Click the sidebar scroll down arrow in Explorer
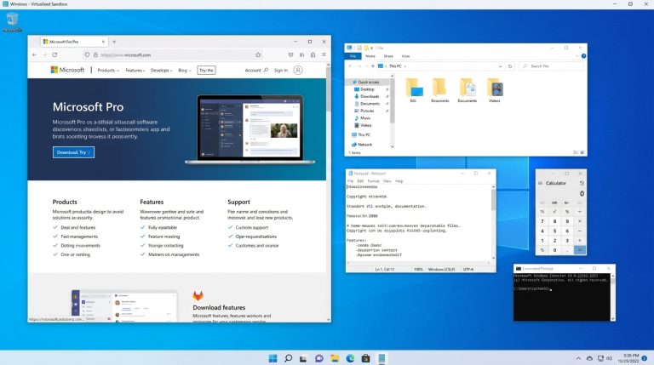The width and height of the screenshot is (654, 365). click(392, 146)
